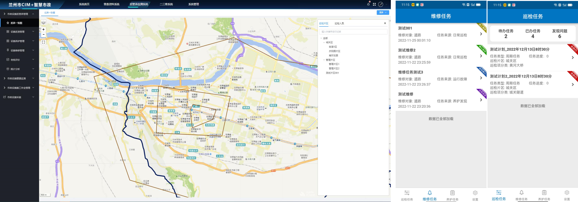This screenshot has height=202, width=578.
Task: Zoom out the map with minus button
Action: [43, 35]
